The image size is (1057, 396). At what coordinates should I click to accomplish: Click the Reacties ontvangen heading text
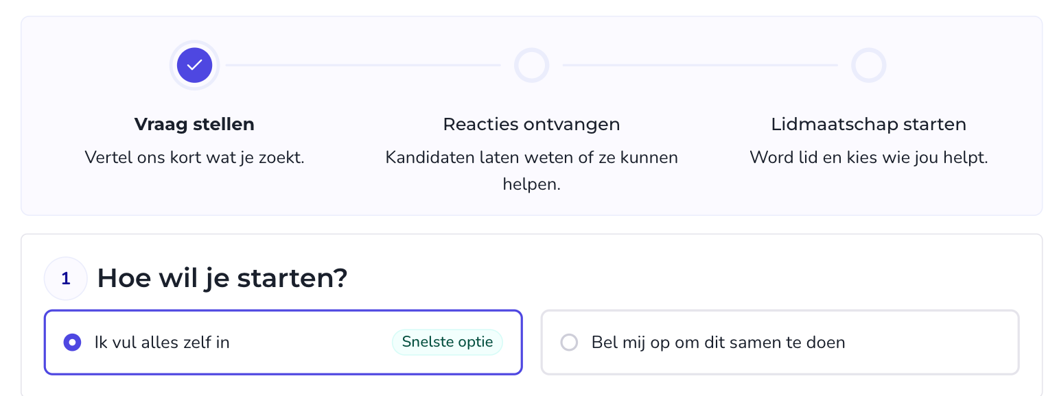tap(531, 124)
